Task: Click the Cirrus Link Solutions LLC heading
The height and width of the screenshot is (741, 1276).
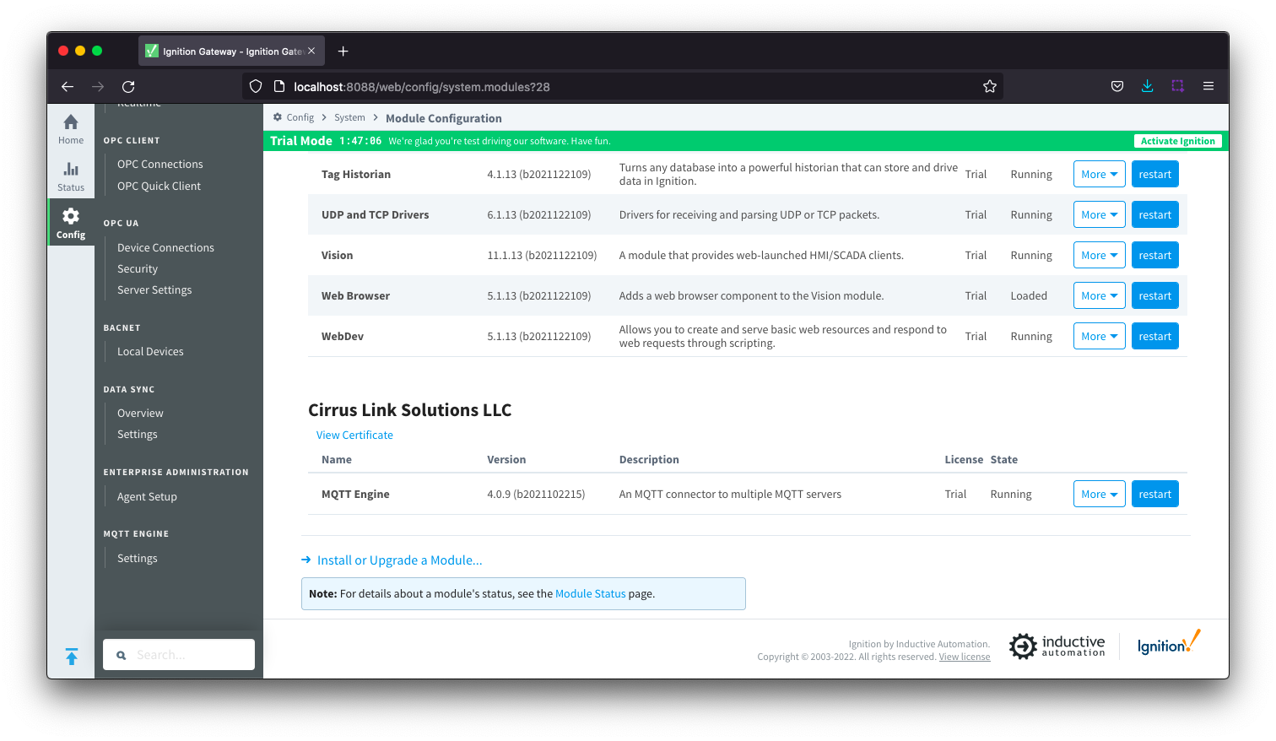Action: pyautogui.click(x=410, y=410)
